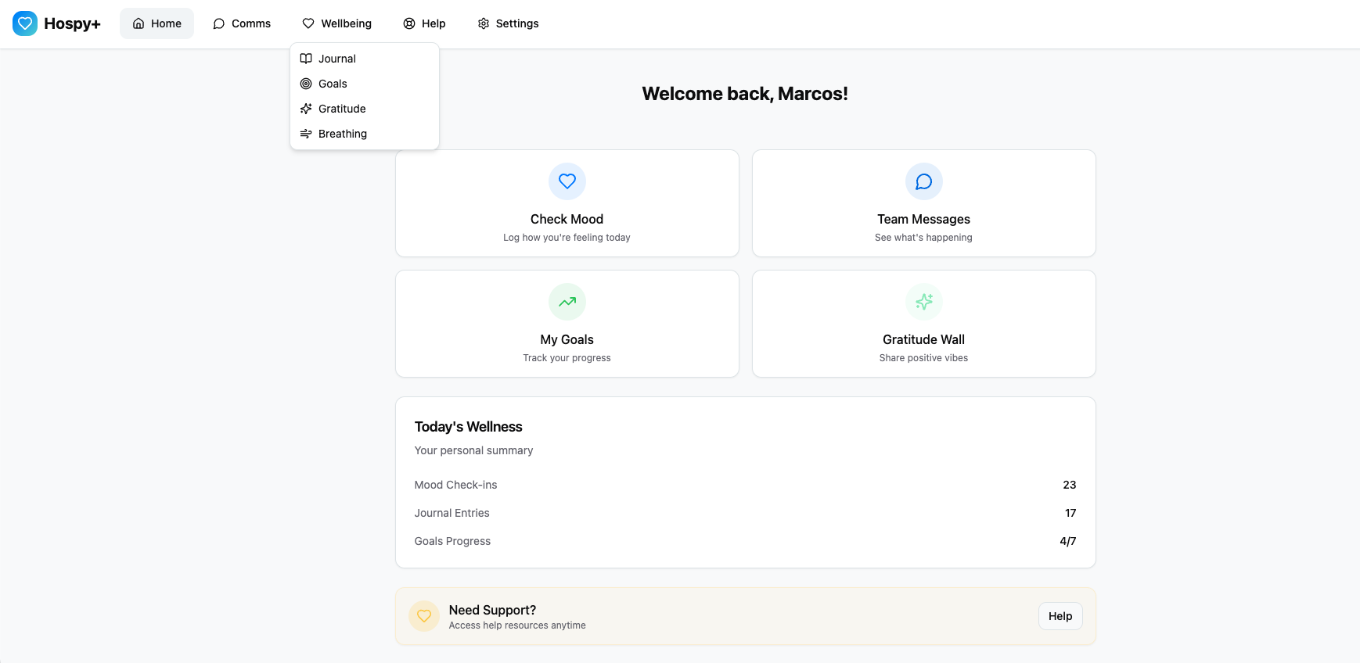The height and width of the screenshot is (663, 1360).
Task: Click the Settings gear icon
Action: pos(484,23)
